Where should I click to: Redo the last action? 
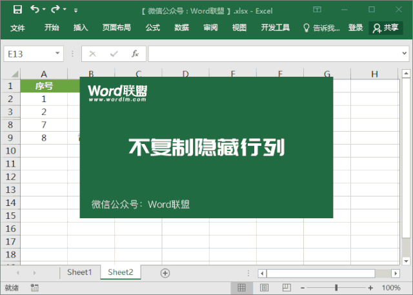pyautogui.click(x=55, y=10)
